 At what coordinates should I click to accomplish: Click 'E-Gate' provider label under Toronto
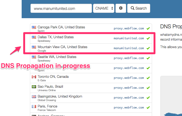click(x=42, y=80)
